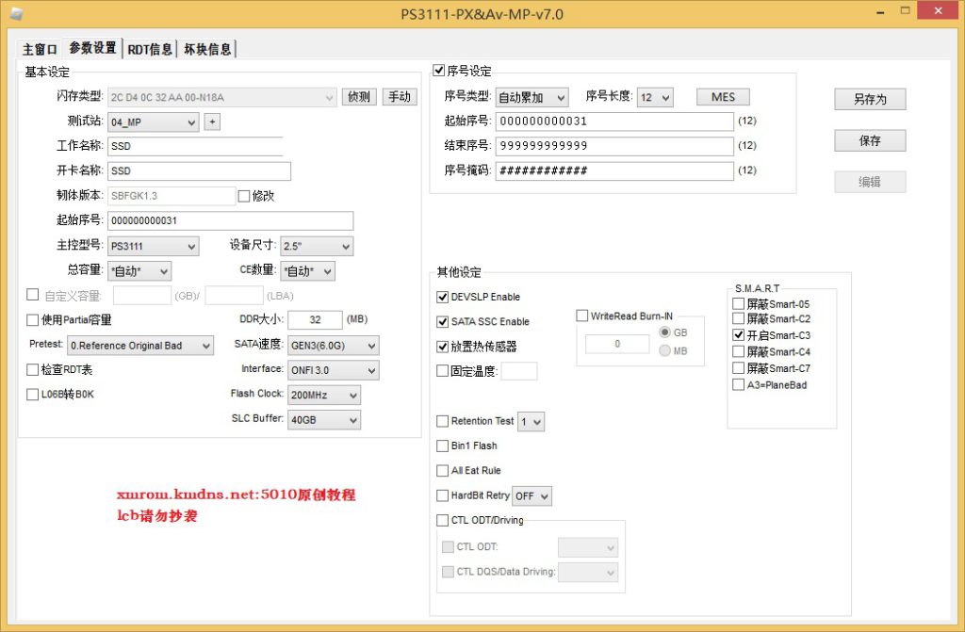
Task: Click the 手动 manual button
Action: coord(400,97)
